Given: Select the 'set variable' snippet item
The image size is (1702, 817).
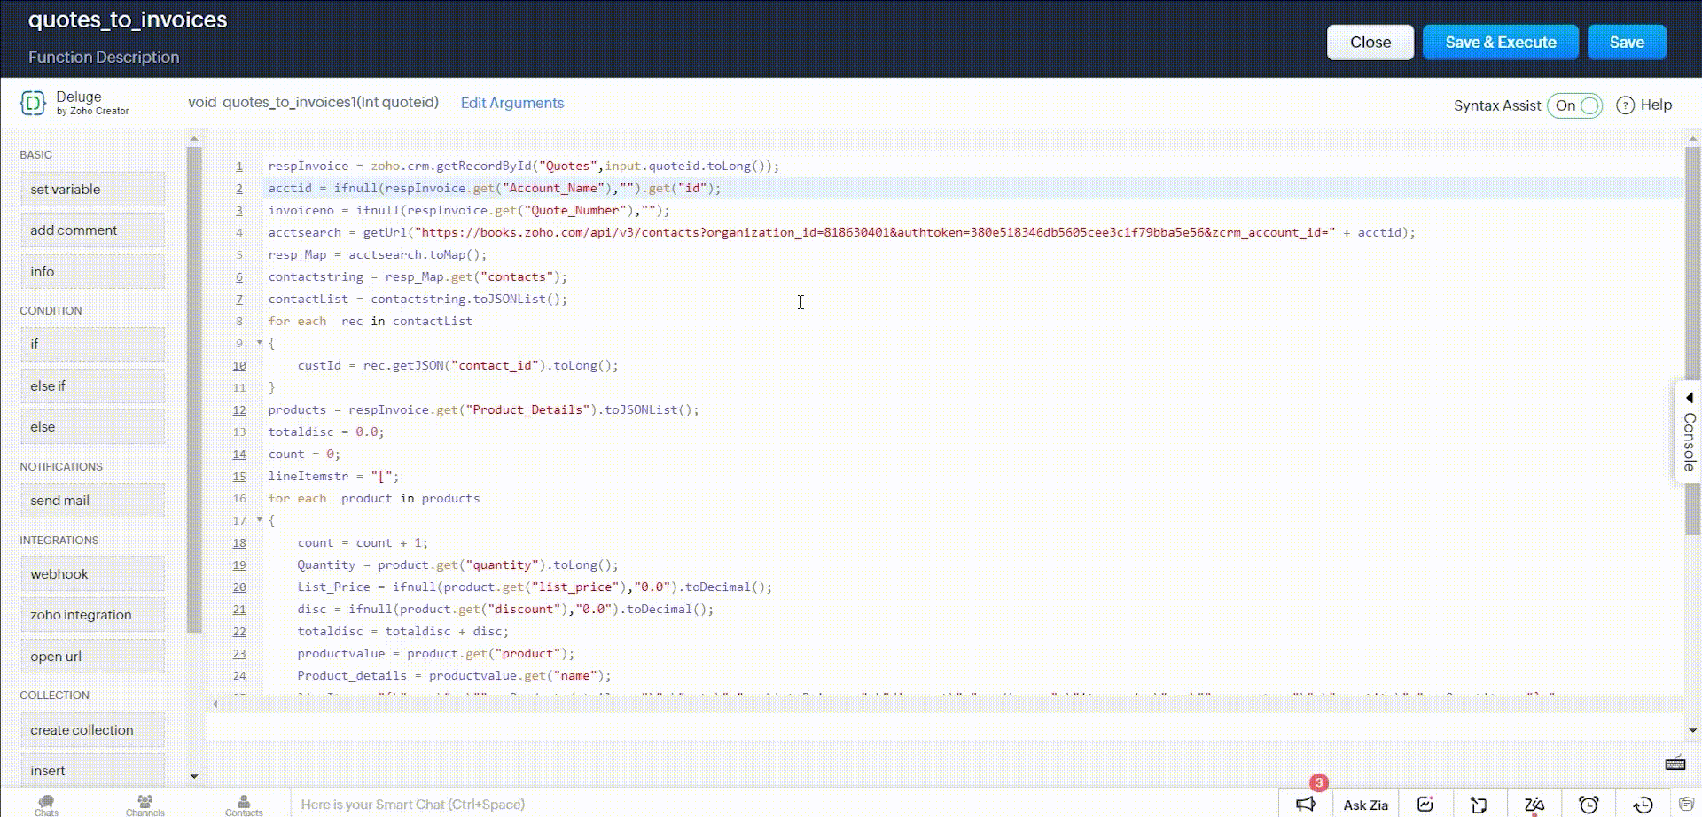Looking at the screenshot, I should (x=92, y=190).
